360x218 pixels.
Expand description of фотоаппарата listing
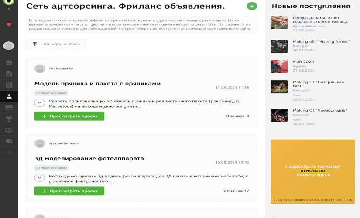tap(39, 178)
